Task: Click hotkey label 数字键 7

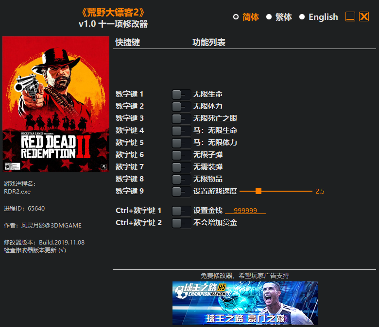Action: click(130, 167)
